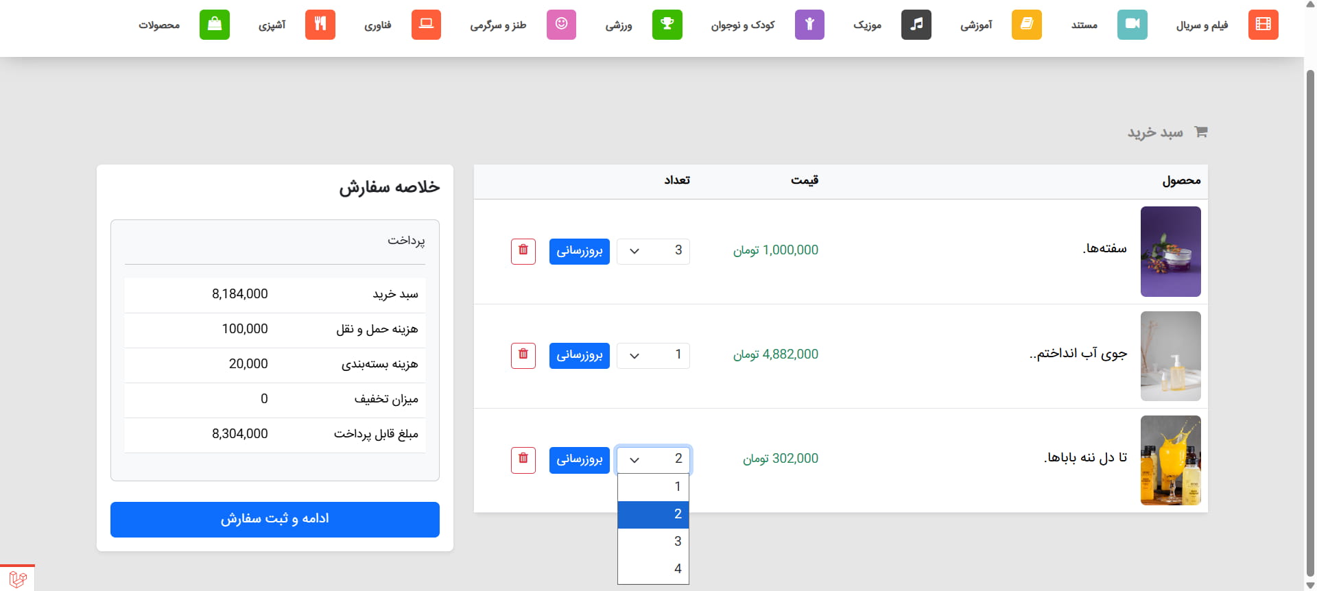The width and height of the screenshot is (1317, 591).
Task: Click the shopping cart icon beside سبد خرید
Action: pos(1200,132)
